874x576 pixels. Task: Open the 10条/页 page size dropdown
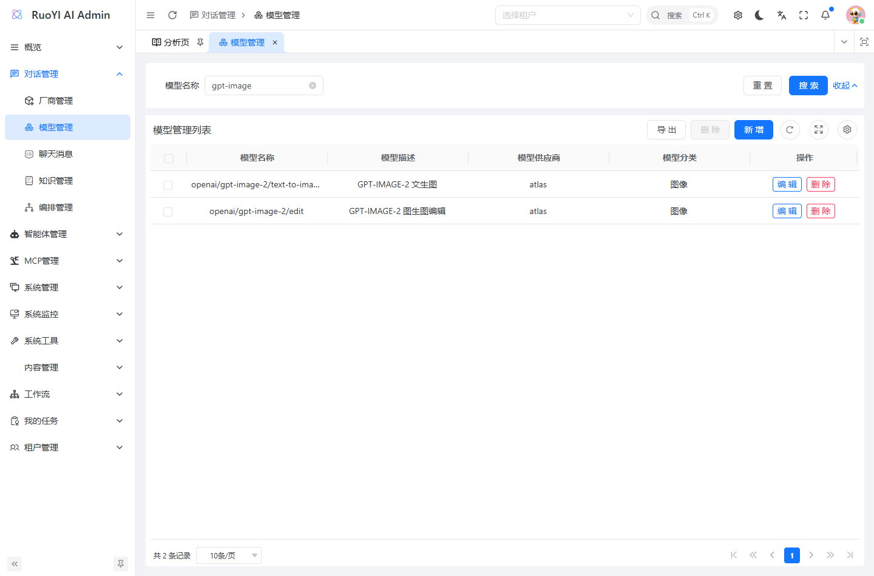tap(229, 555)
